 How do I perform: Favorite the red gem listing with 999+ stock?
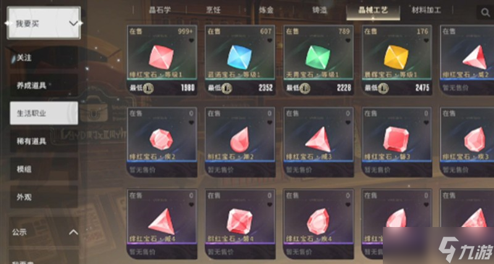click(x=191, y=41)
